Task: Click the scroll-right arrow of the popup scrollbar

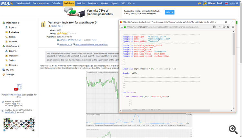Action: [x=231, y=111]
